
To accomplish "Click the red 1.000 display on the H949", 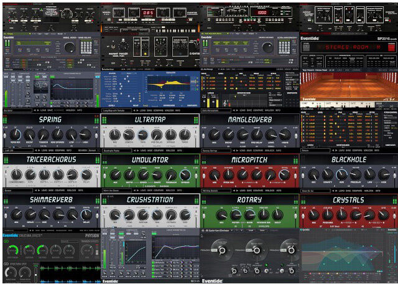I will [x=262, y=12].
